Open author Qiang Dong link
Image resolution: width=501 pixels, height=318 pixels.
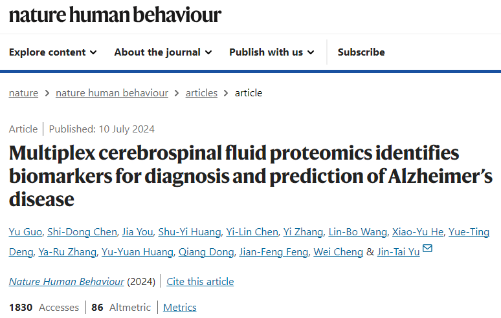point(206,252)
